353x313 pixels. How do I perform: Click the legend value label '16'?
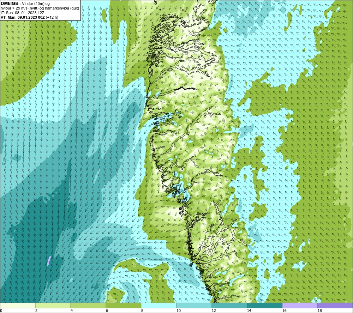coord(284,311)
